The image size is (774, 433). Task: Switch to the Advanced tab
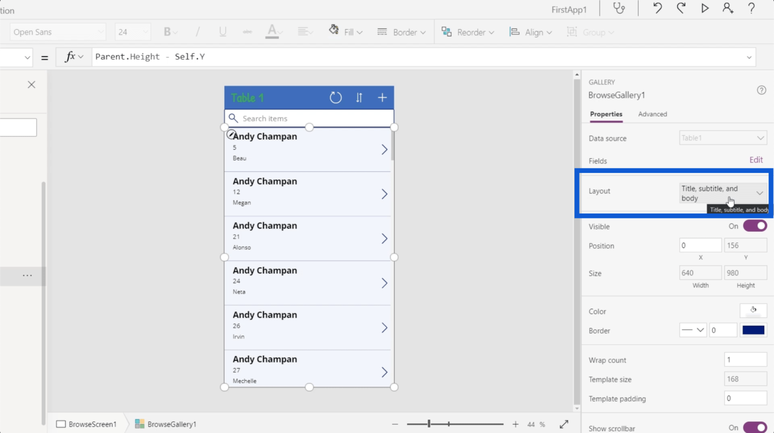pyautogui.click(x=652, y=114)
